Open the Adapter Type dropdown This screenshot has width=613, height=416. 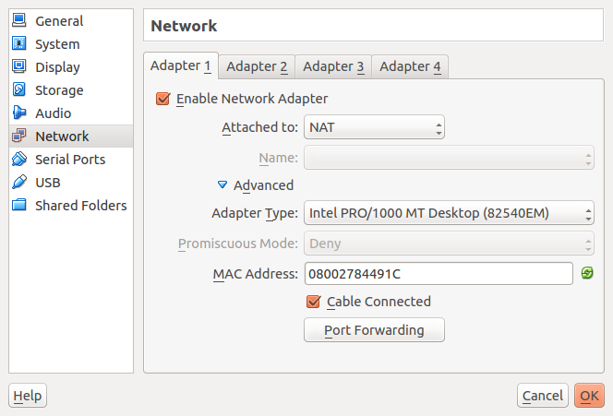pos(449,214)
